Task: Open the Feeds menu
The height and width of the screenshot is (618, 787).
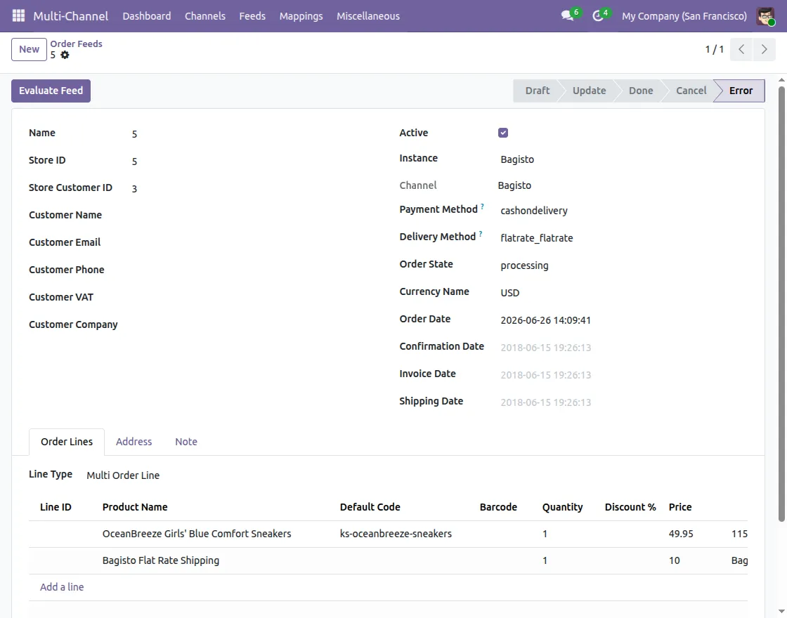Action: click(x=252, y=16)
